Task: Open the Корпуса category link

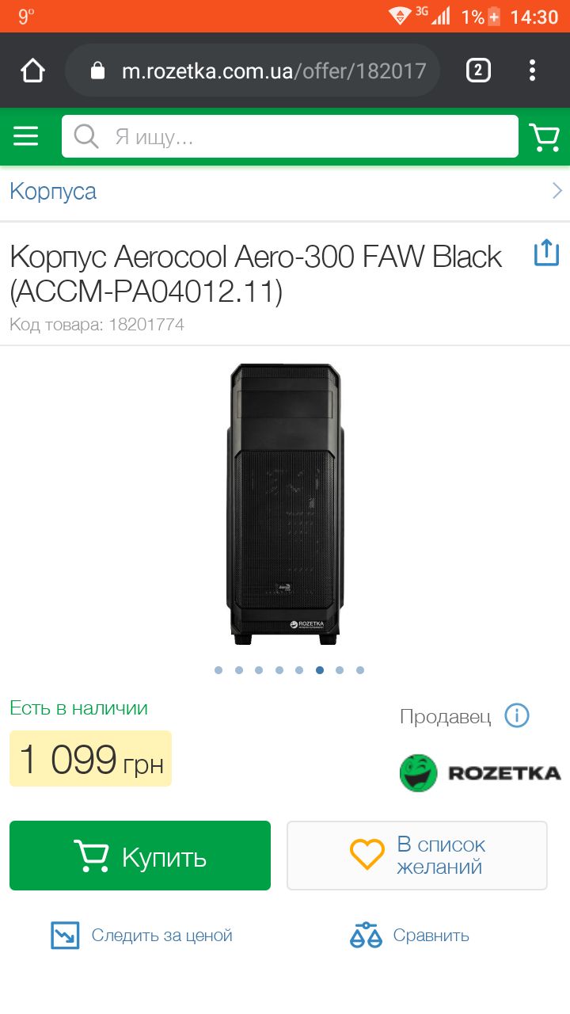Action: (x=53, y=191)
